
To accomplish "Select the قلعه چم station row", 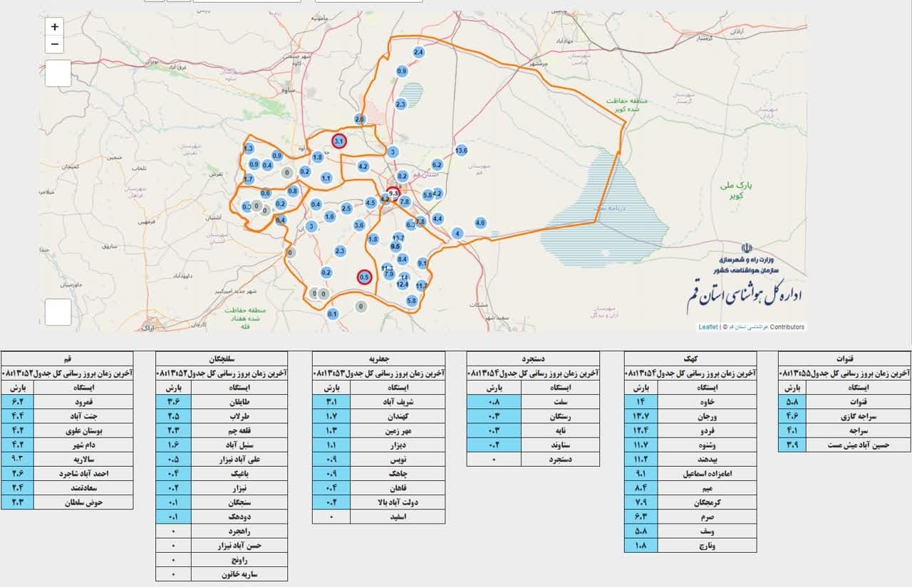I will [222, 430].
